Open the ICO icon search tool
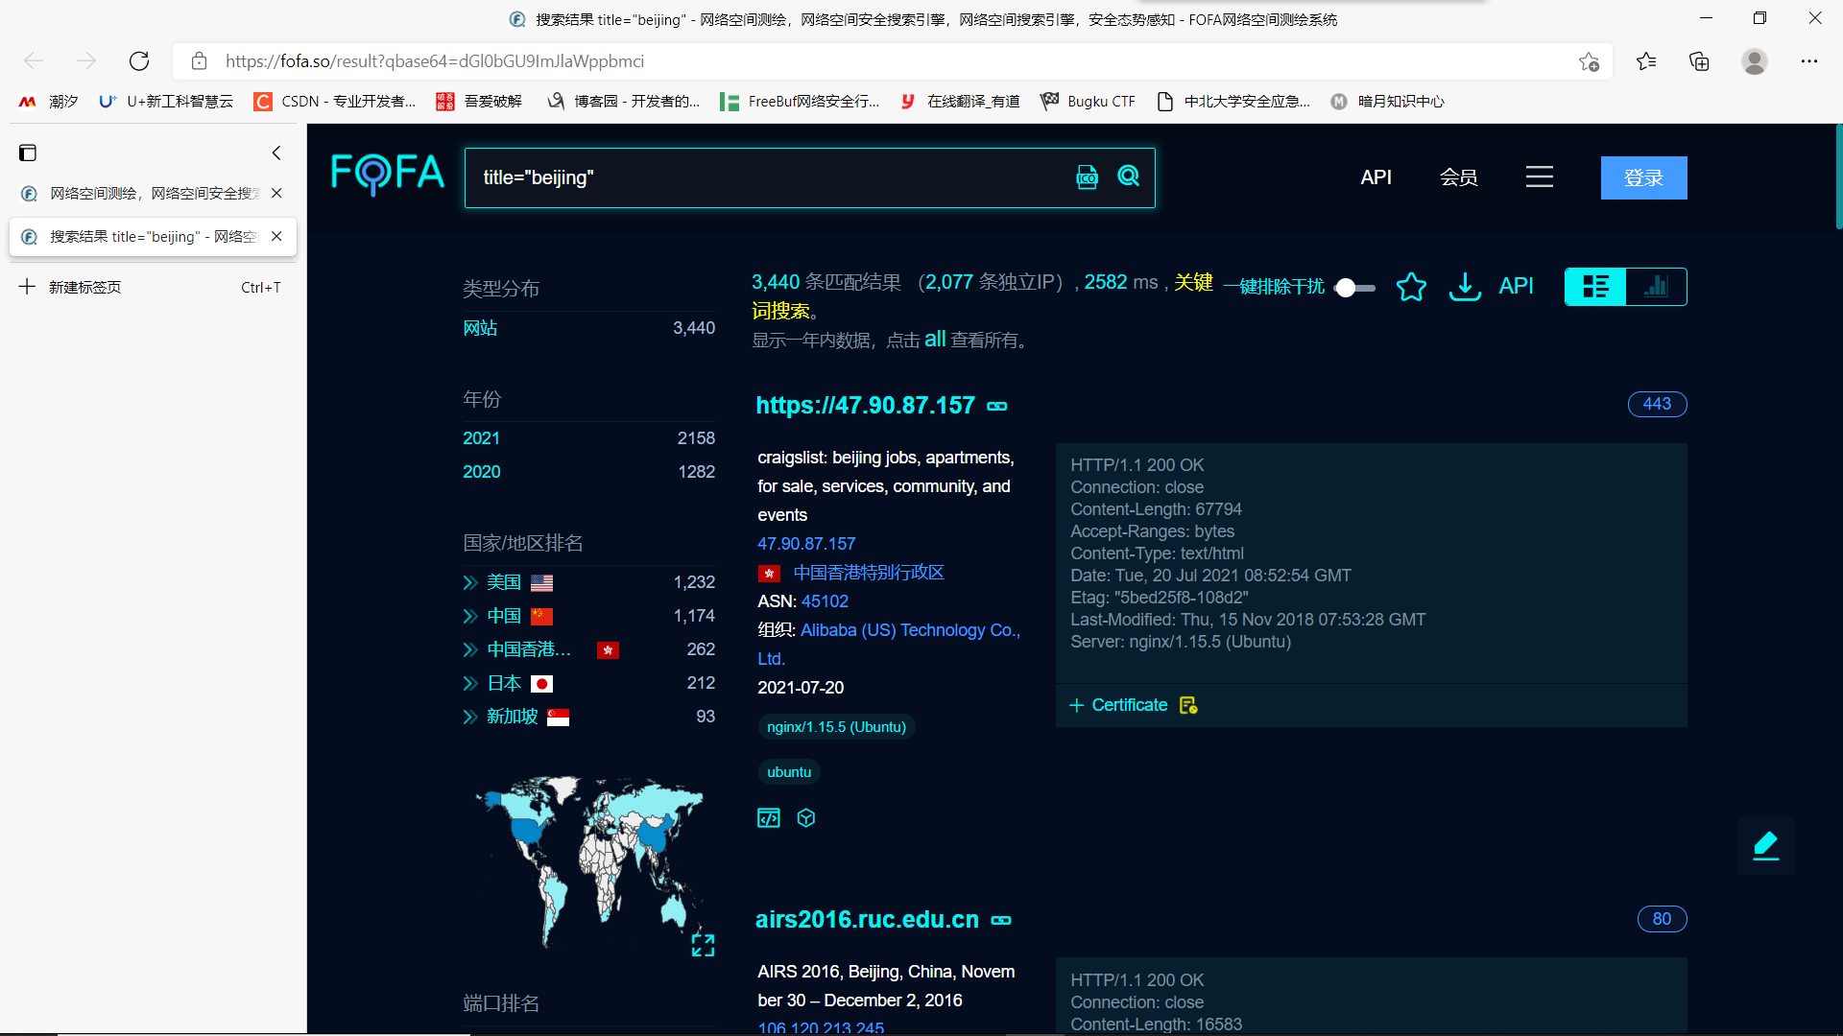 point(1087,177)
